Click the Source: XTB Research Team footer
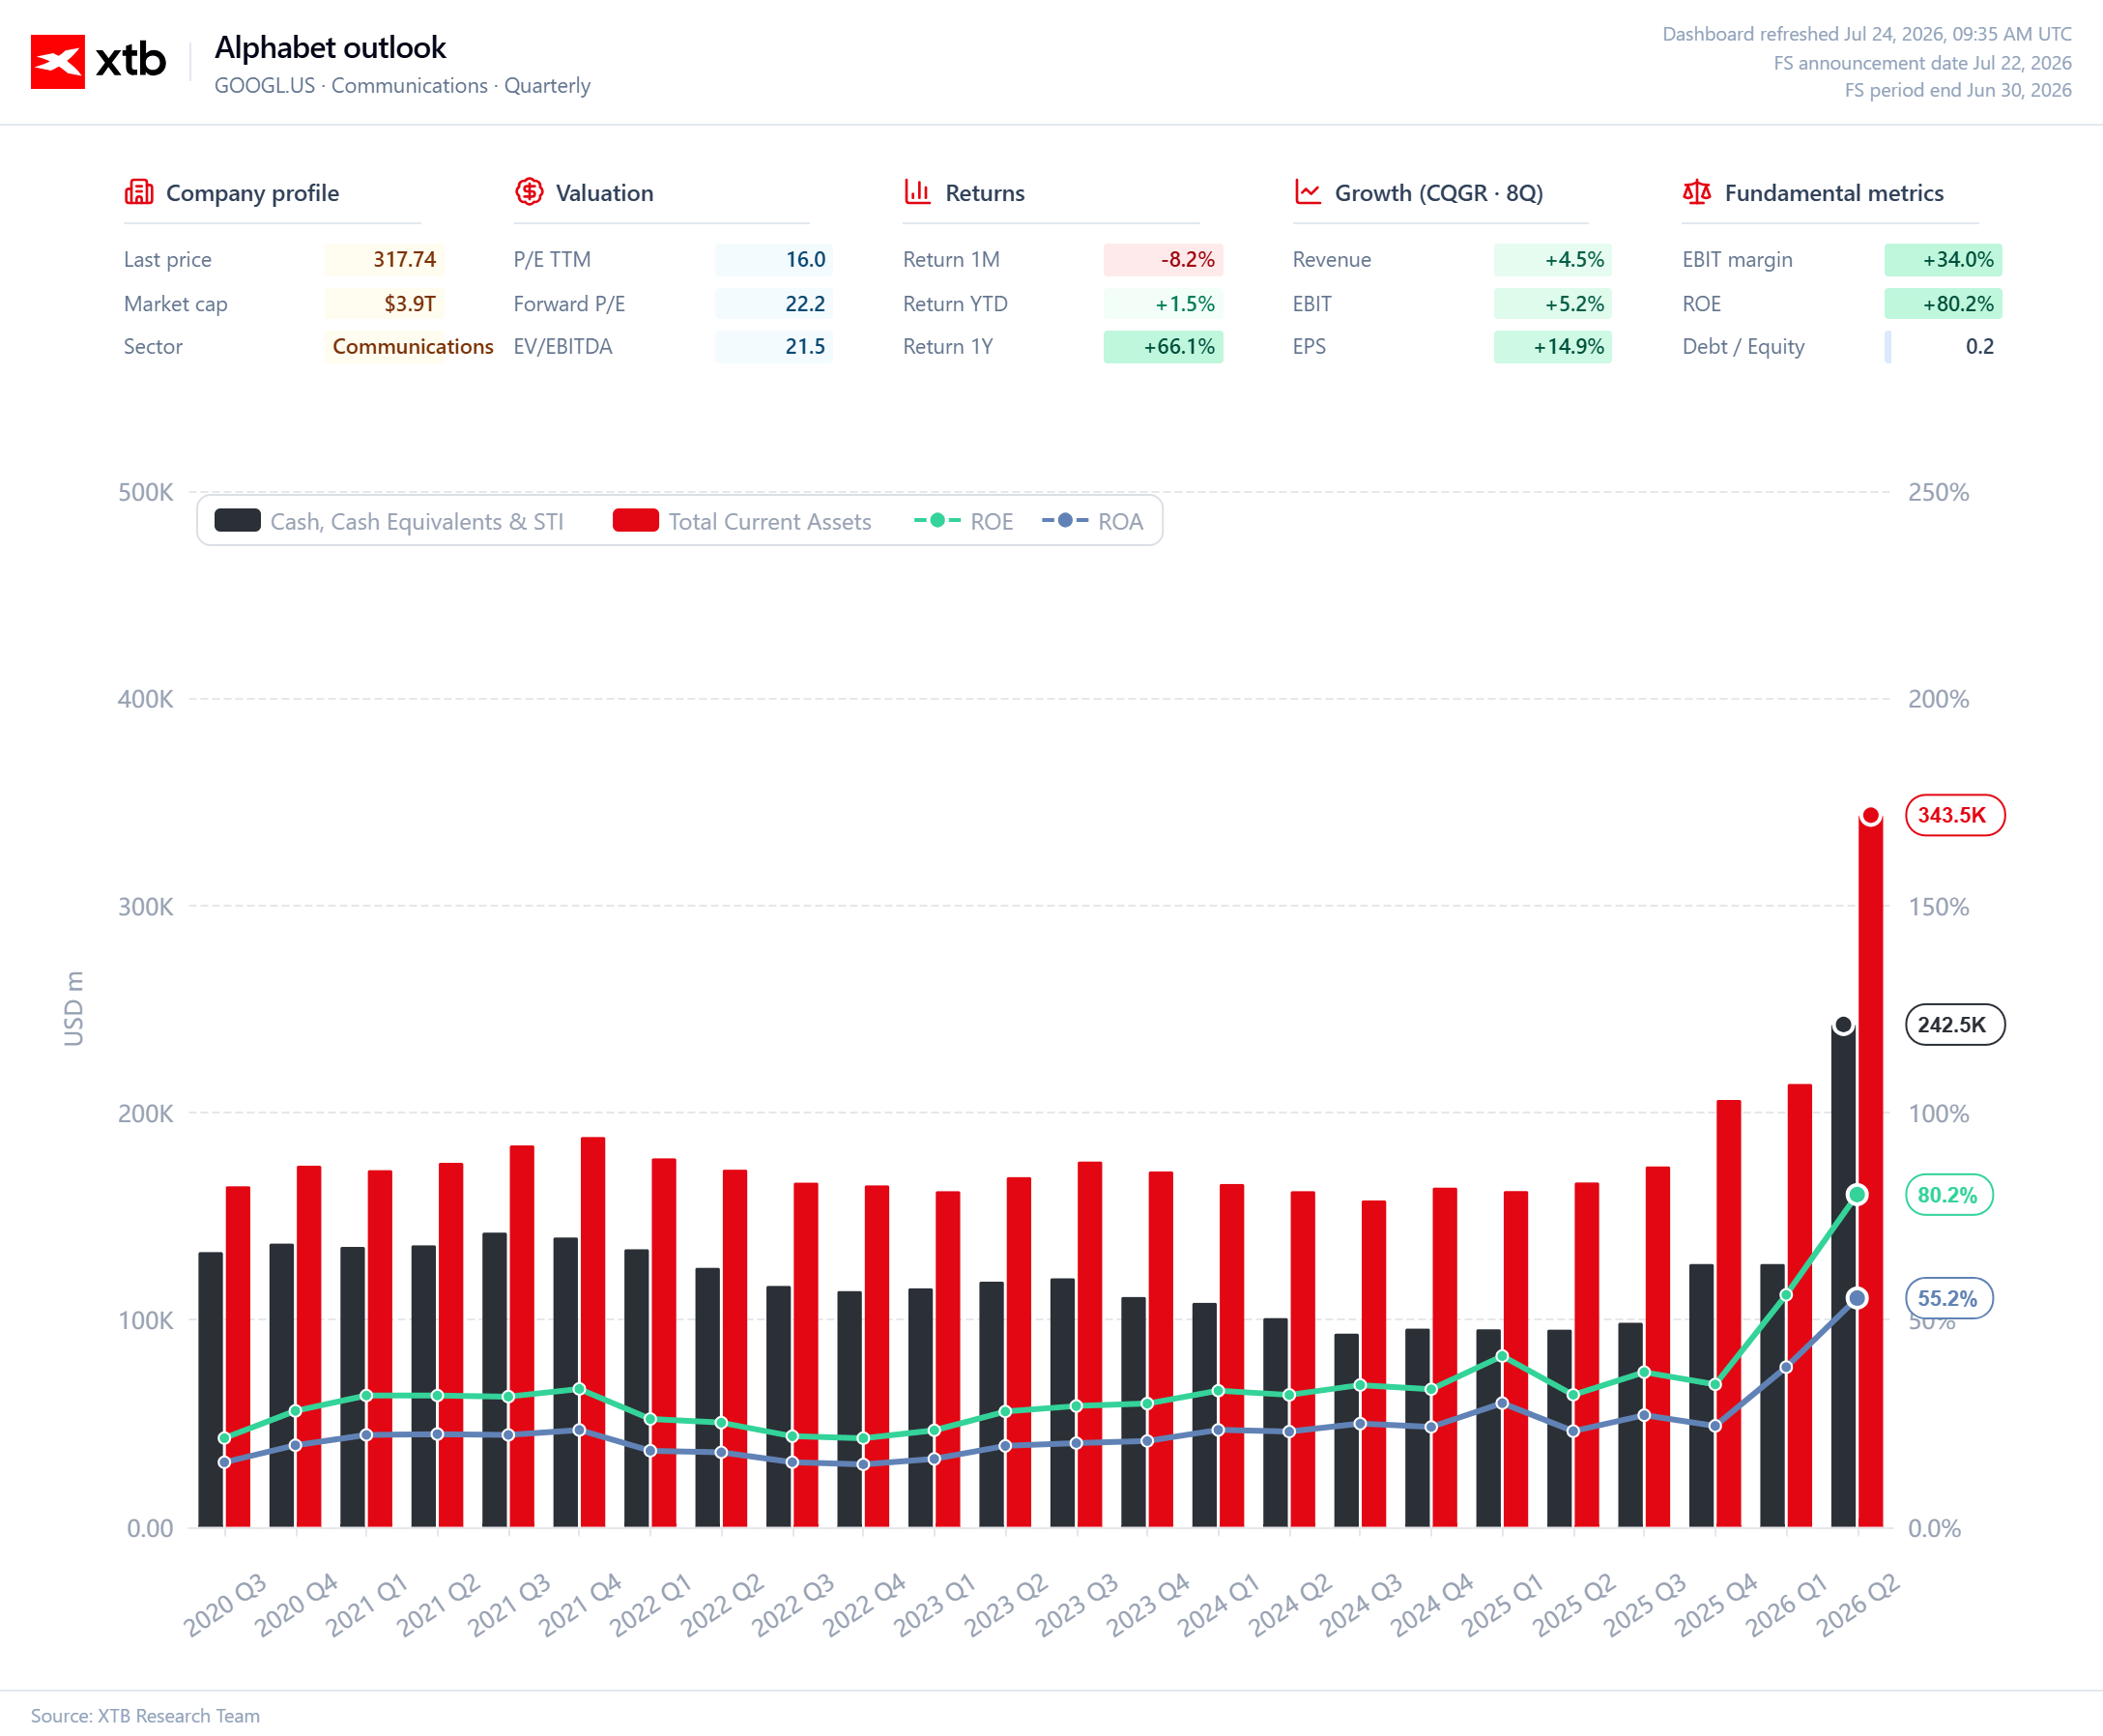Image resolution: width=2103 pixels, height=1736 pixels. (x=145, y=1716)
